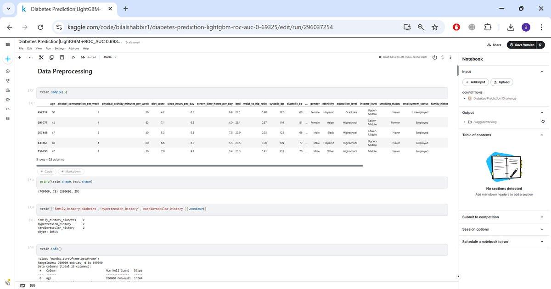Copy the selected cell

coord(51,57)
